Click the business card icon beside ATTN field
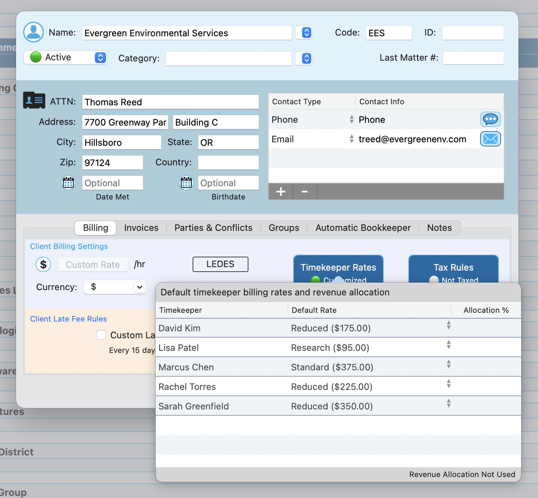The height and width of the screenshot is (498, 538). 34,100
